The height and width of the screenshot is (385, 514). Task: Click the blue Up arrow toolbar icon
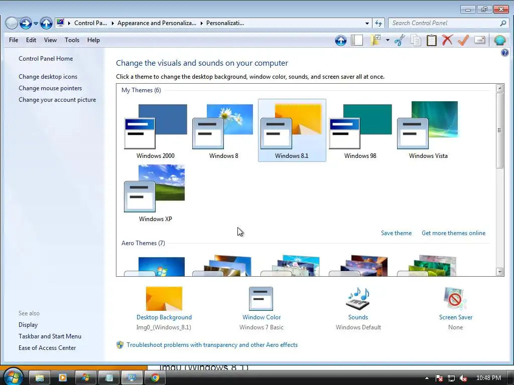coord(341,40)
